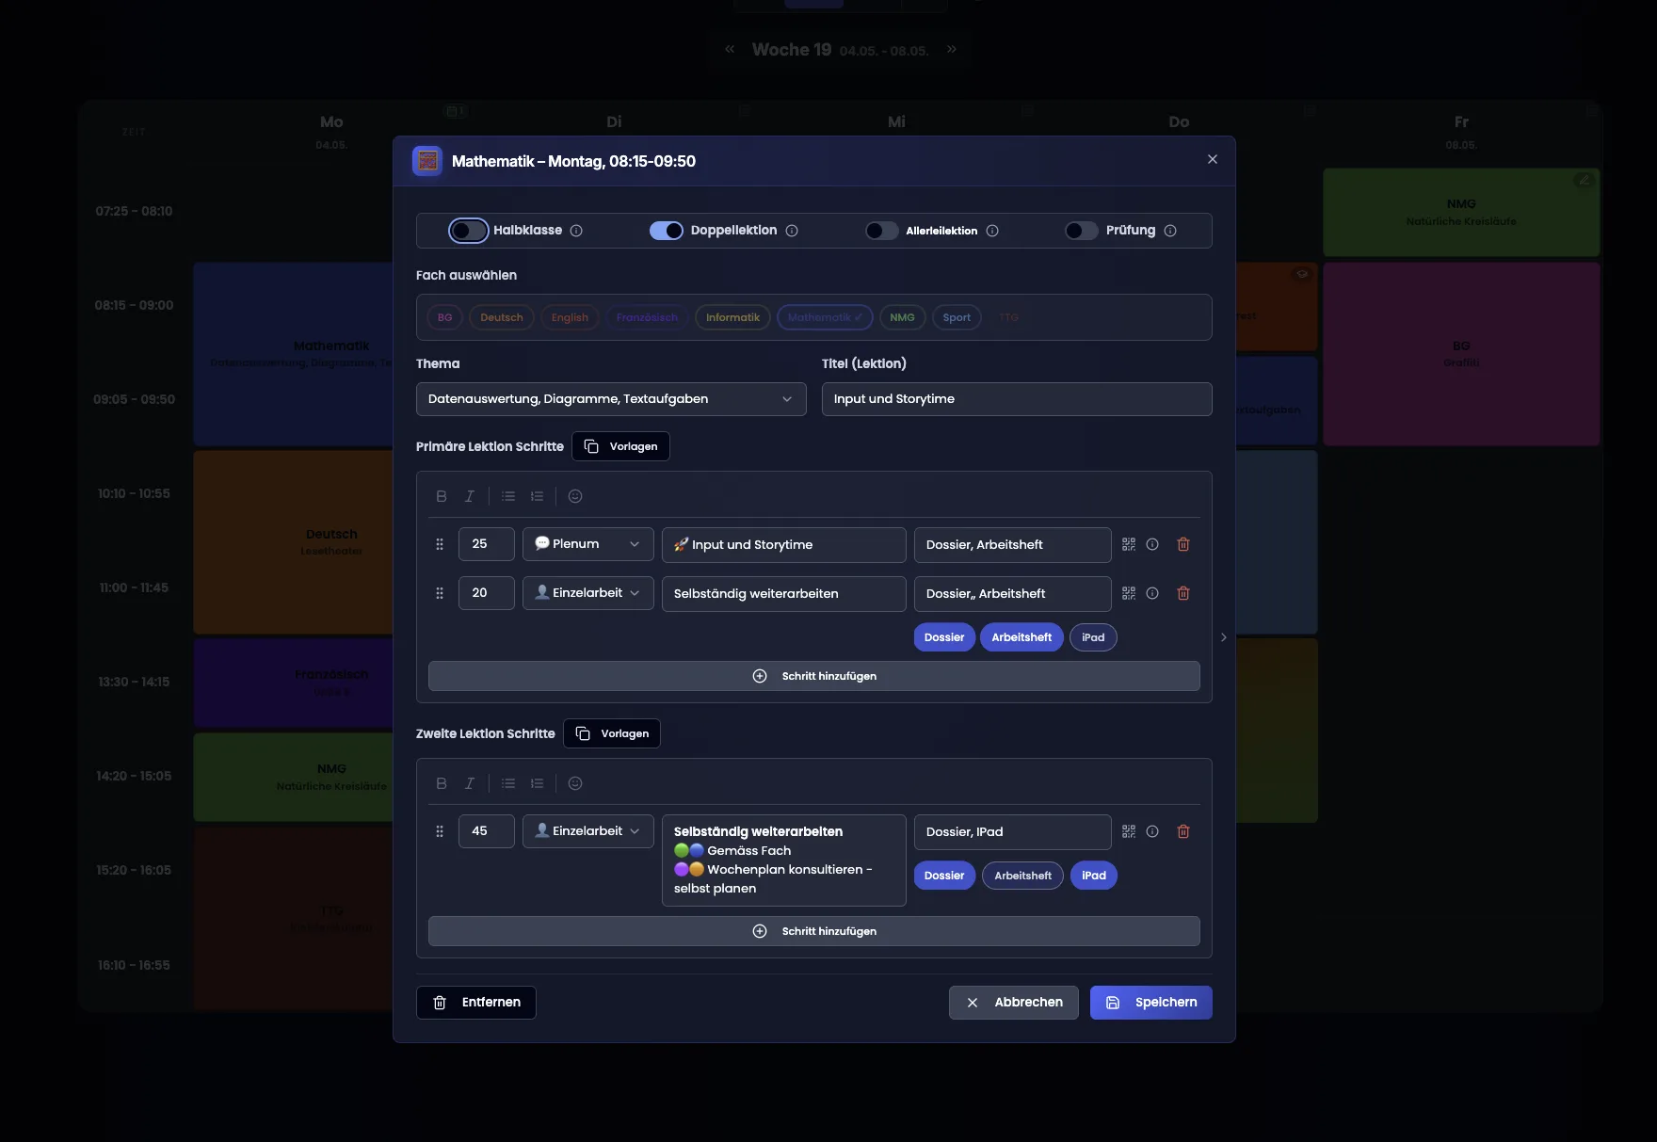The width and height of the screenshot is (1657, 1142).
Task: Click the 25 minutes duration field
Action: coord(487,544)
